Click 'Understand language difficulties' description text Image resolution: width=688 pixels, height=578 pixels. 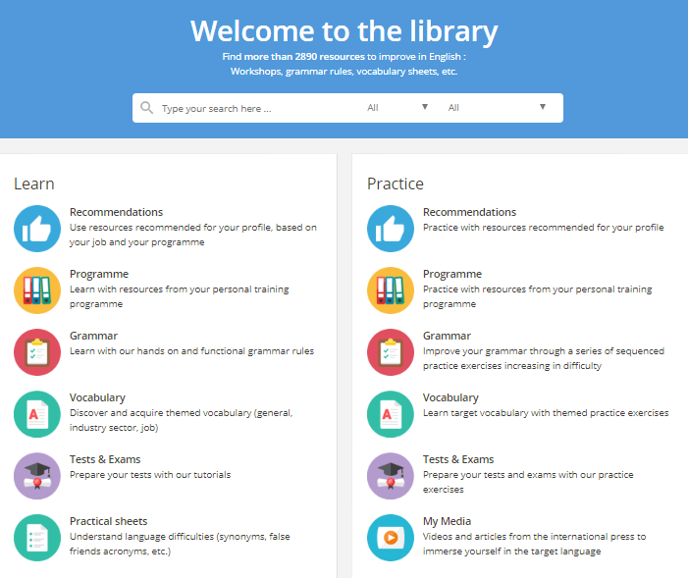click(x=180, y=544)
